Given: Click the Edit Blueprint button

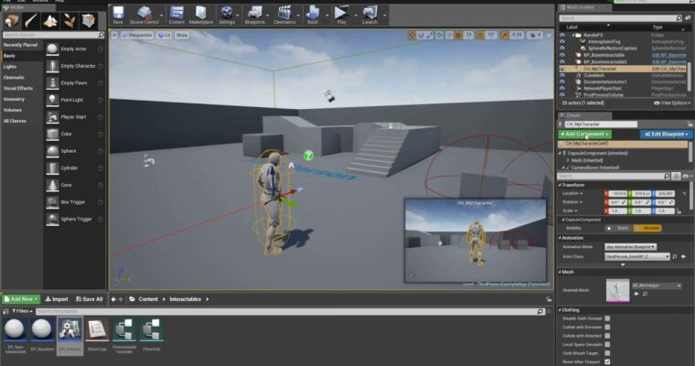Looking at the screenshot, I should (658, 134).
